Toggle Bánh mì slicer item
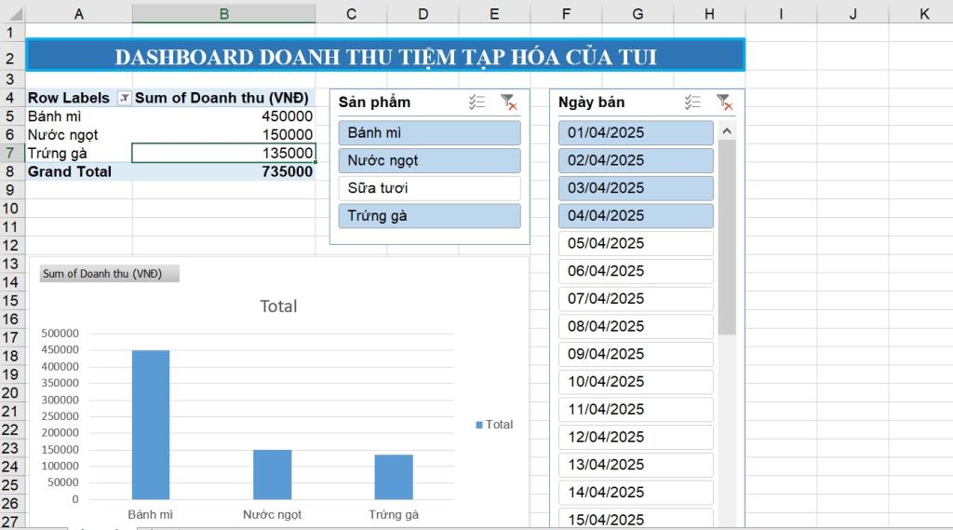 (429, 133)
